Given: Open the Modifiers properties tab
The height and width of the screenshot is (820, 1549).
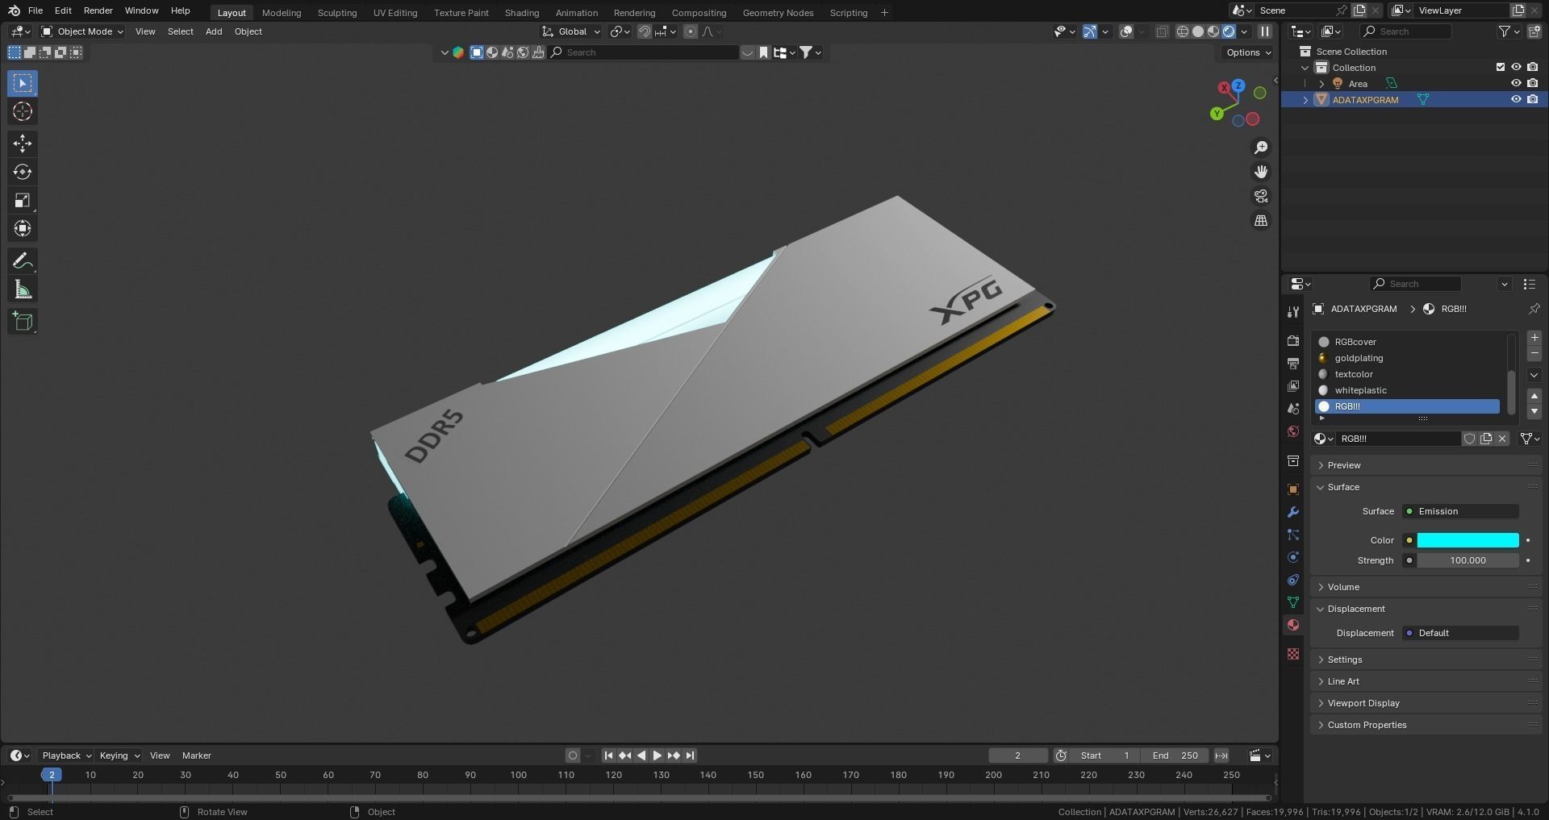Looking at the screenshot, I should pyautogui.click(x=1293, y=512).
